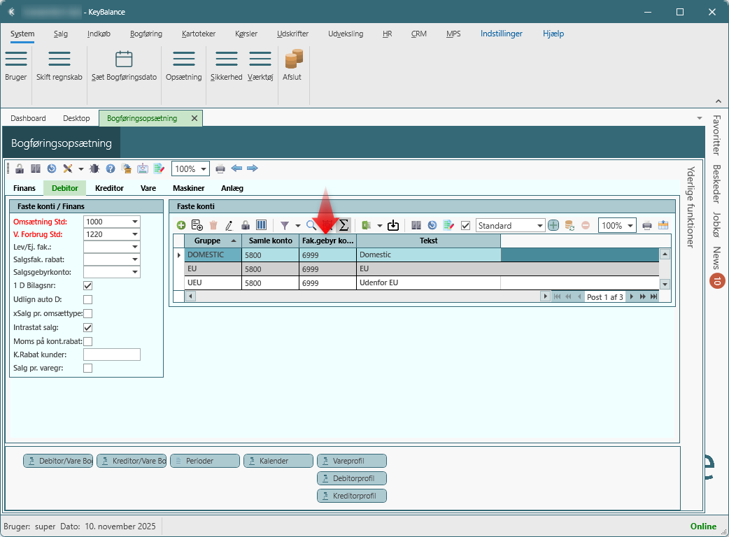Expand the Standard layout dropdown

click(539, 226)
